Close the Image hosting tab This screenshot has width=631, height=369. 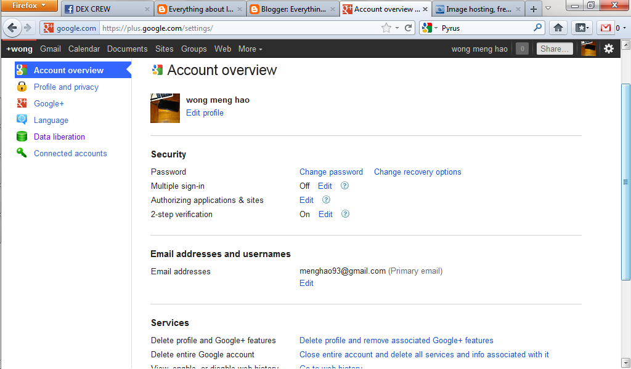coord(518,9)
